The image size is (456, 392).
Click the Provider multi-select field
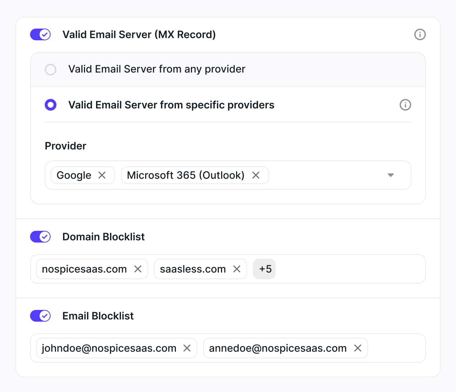326,175
